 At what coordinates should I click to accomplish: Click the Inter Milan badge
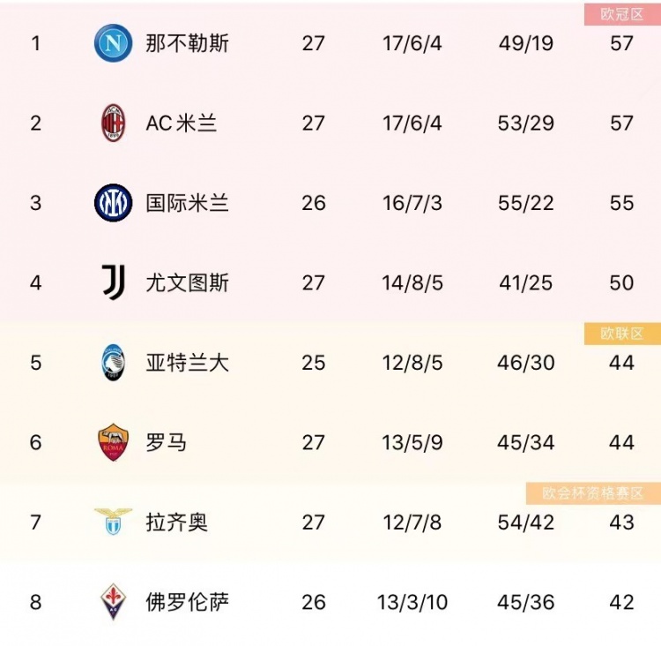(x=113, y=203)
